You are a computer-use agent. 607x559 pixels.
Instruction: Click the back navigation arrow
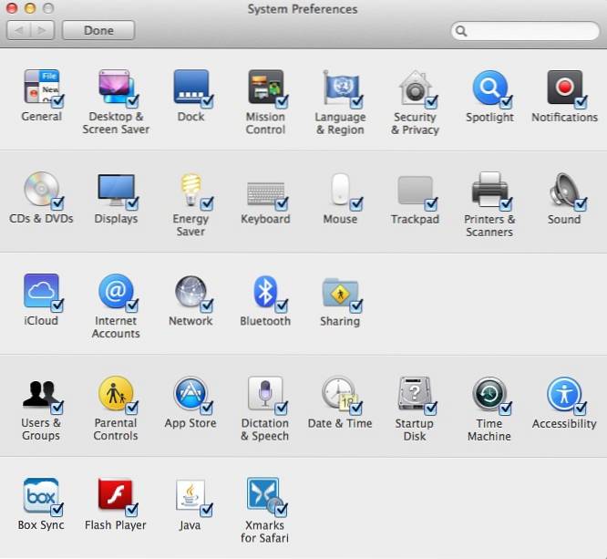[19, 30]
